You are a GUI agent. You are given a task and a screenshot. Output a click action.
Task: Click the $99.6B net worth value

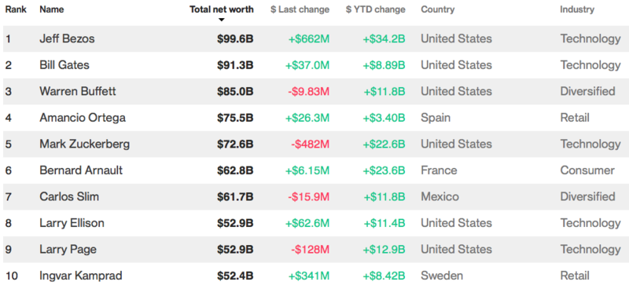[x=235, y=39]
